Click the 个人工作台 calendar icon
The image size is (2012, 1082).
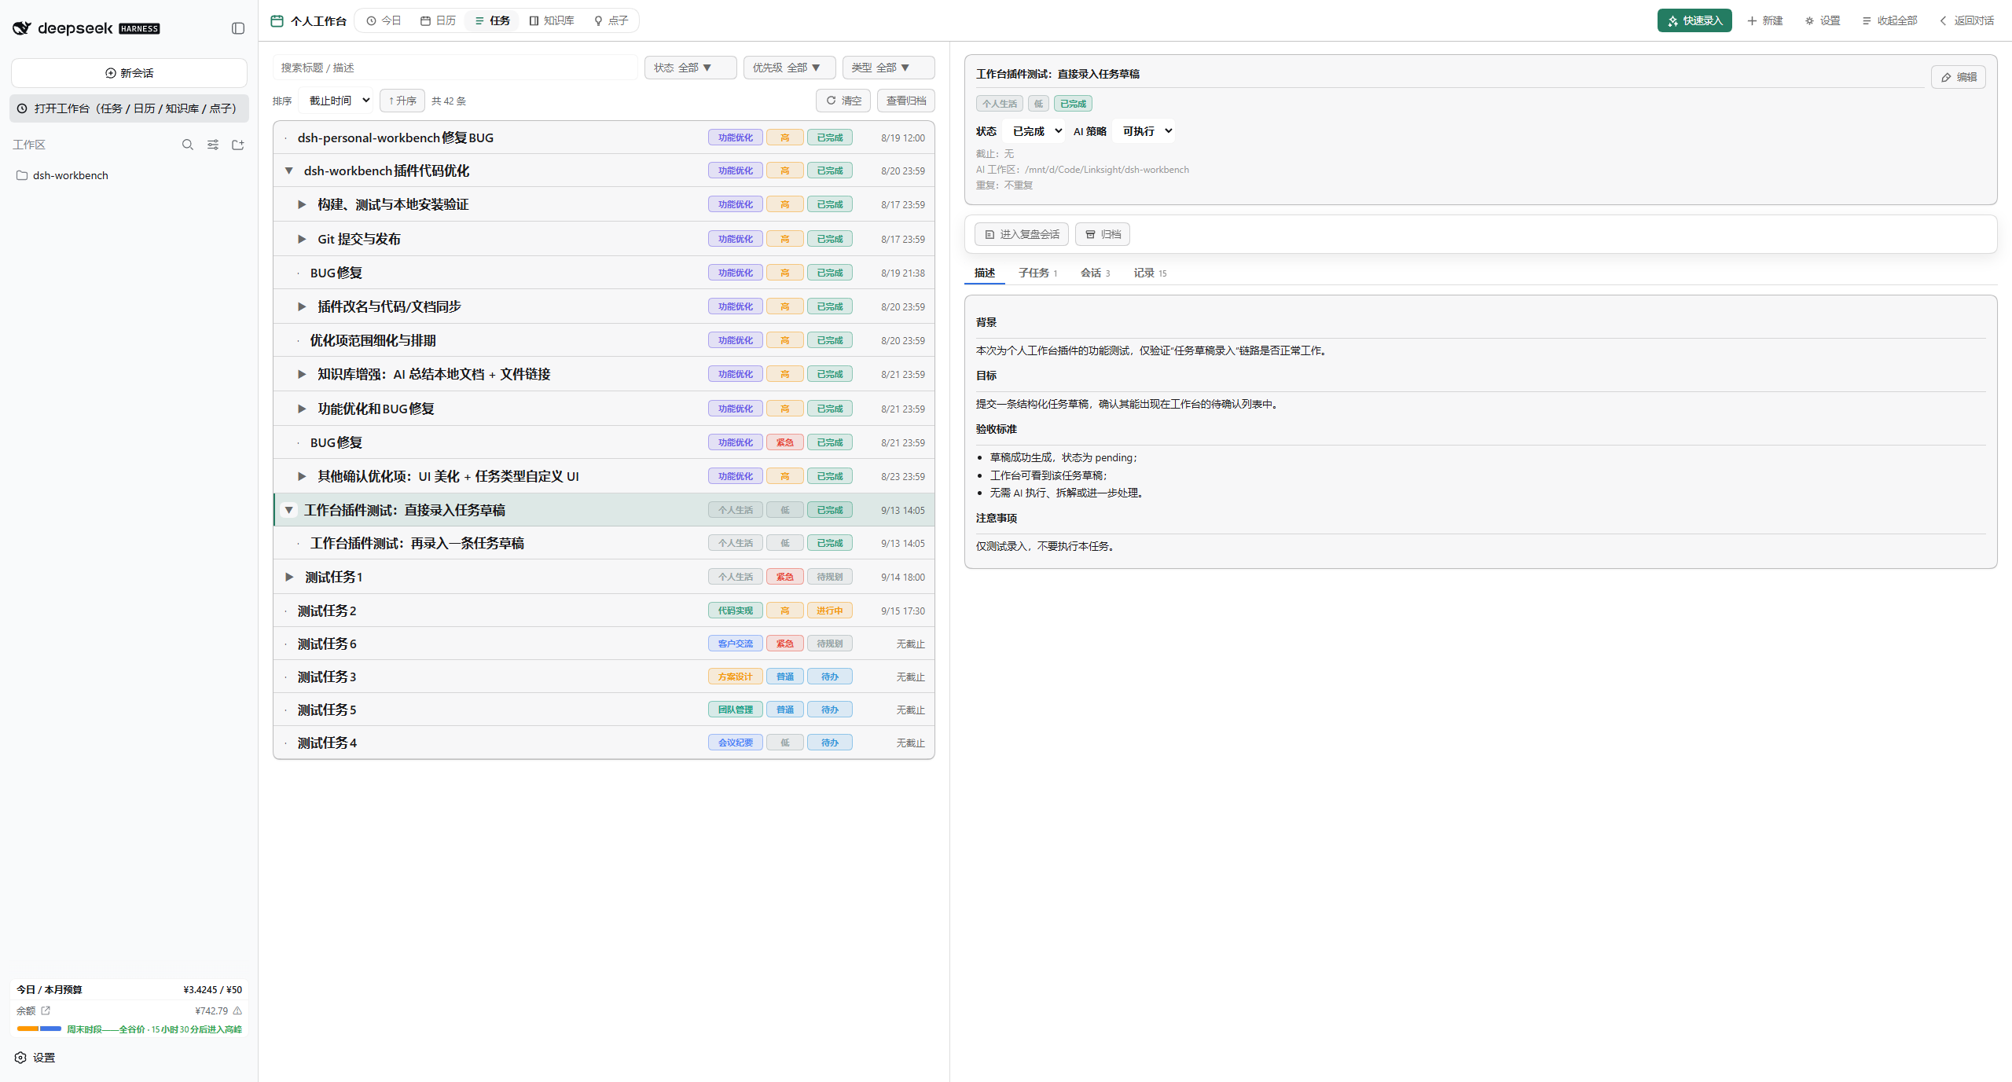click(x=277, y=20)
